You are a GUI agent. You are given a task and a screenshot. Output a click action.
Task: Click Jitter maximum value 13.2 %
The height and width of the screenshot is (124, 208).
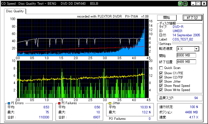point(146,112)
